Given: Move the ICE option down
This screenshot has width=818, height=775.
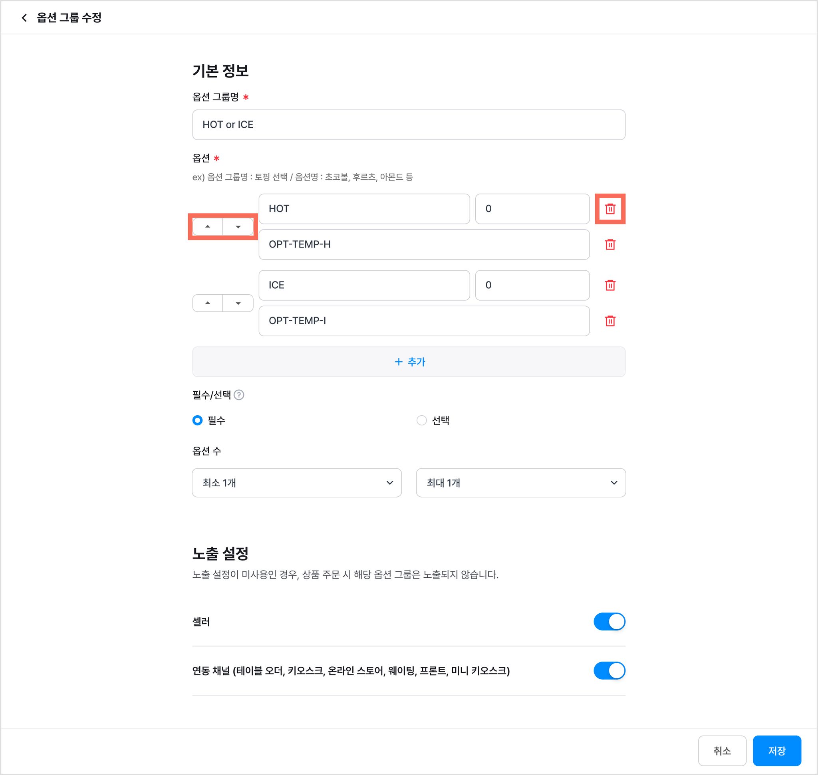Looking at the screenshot, I should (x=238, y=303).
